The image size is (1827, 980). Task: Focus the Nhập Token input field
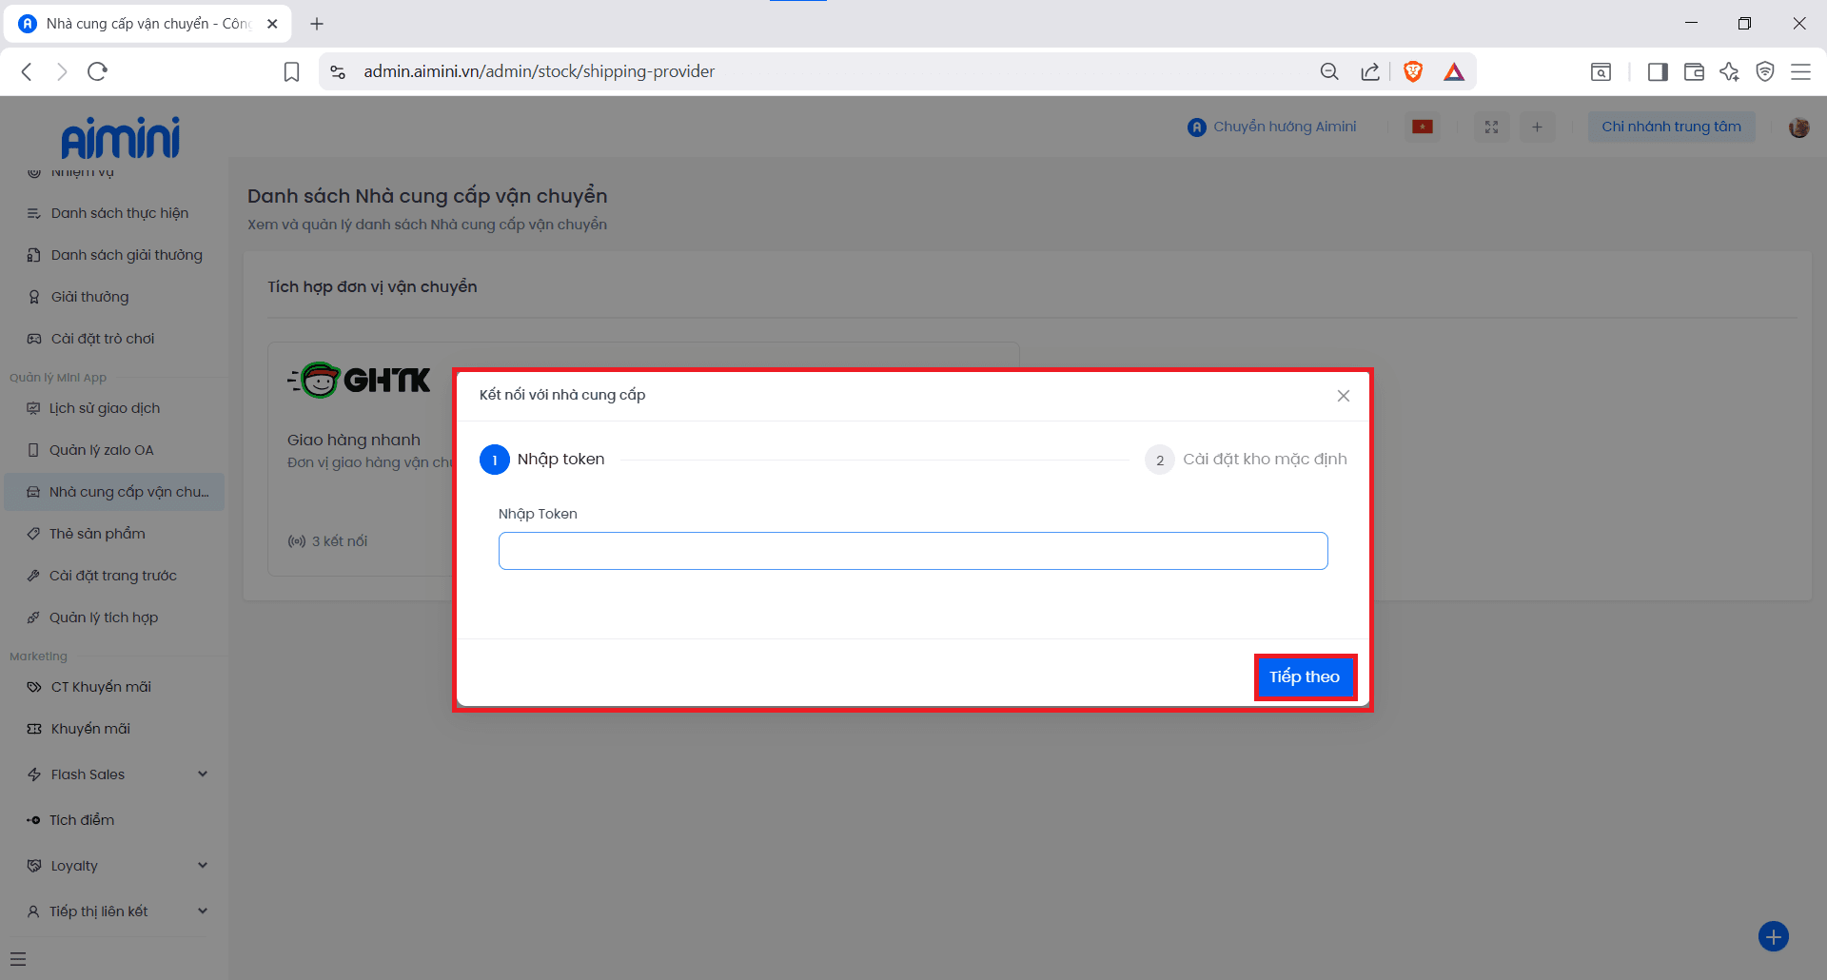click(x=913, y=551)
